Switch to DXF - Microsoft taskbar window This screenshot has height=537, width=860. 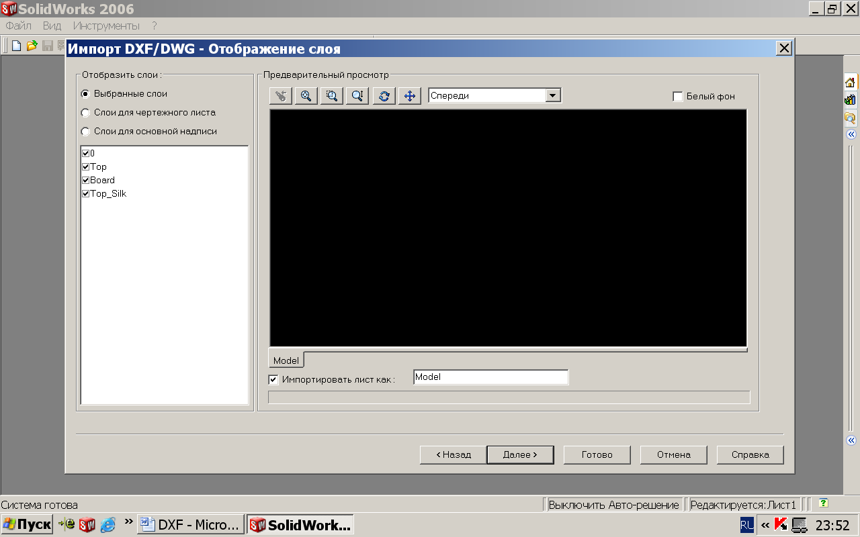(x=191, y=525)
